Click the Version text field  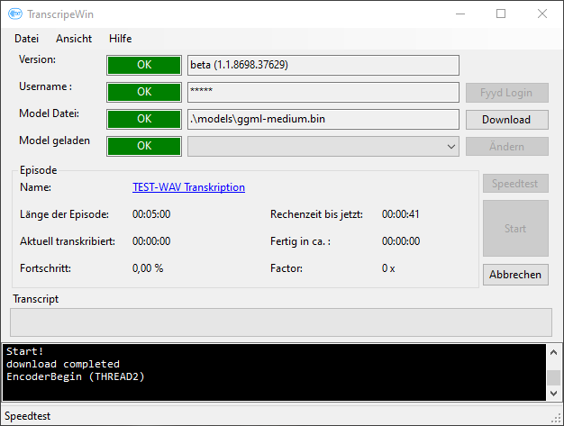tap(323, 65)
